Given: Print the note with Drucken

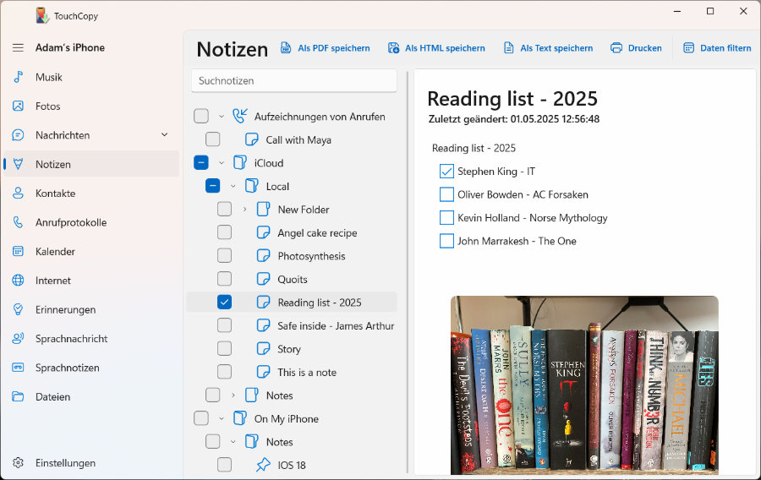Looking at the screenshot, I should pyautogui.click(x=636, y=47).
